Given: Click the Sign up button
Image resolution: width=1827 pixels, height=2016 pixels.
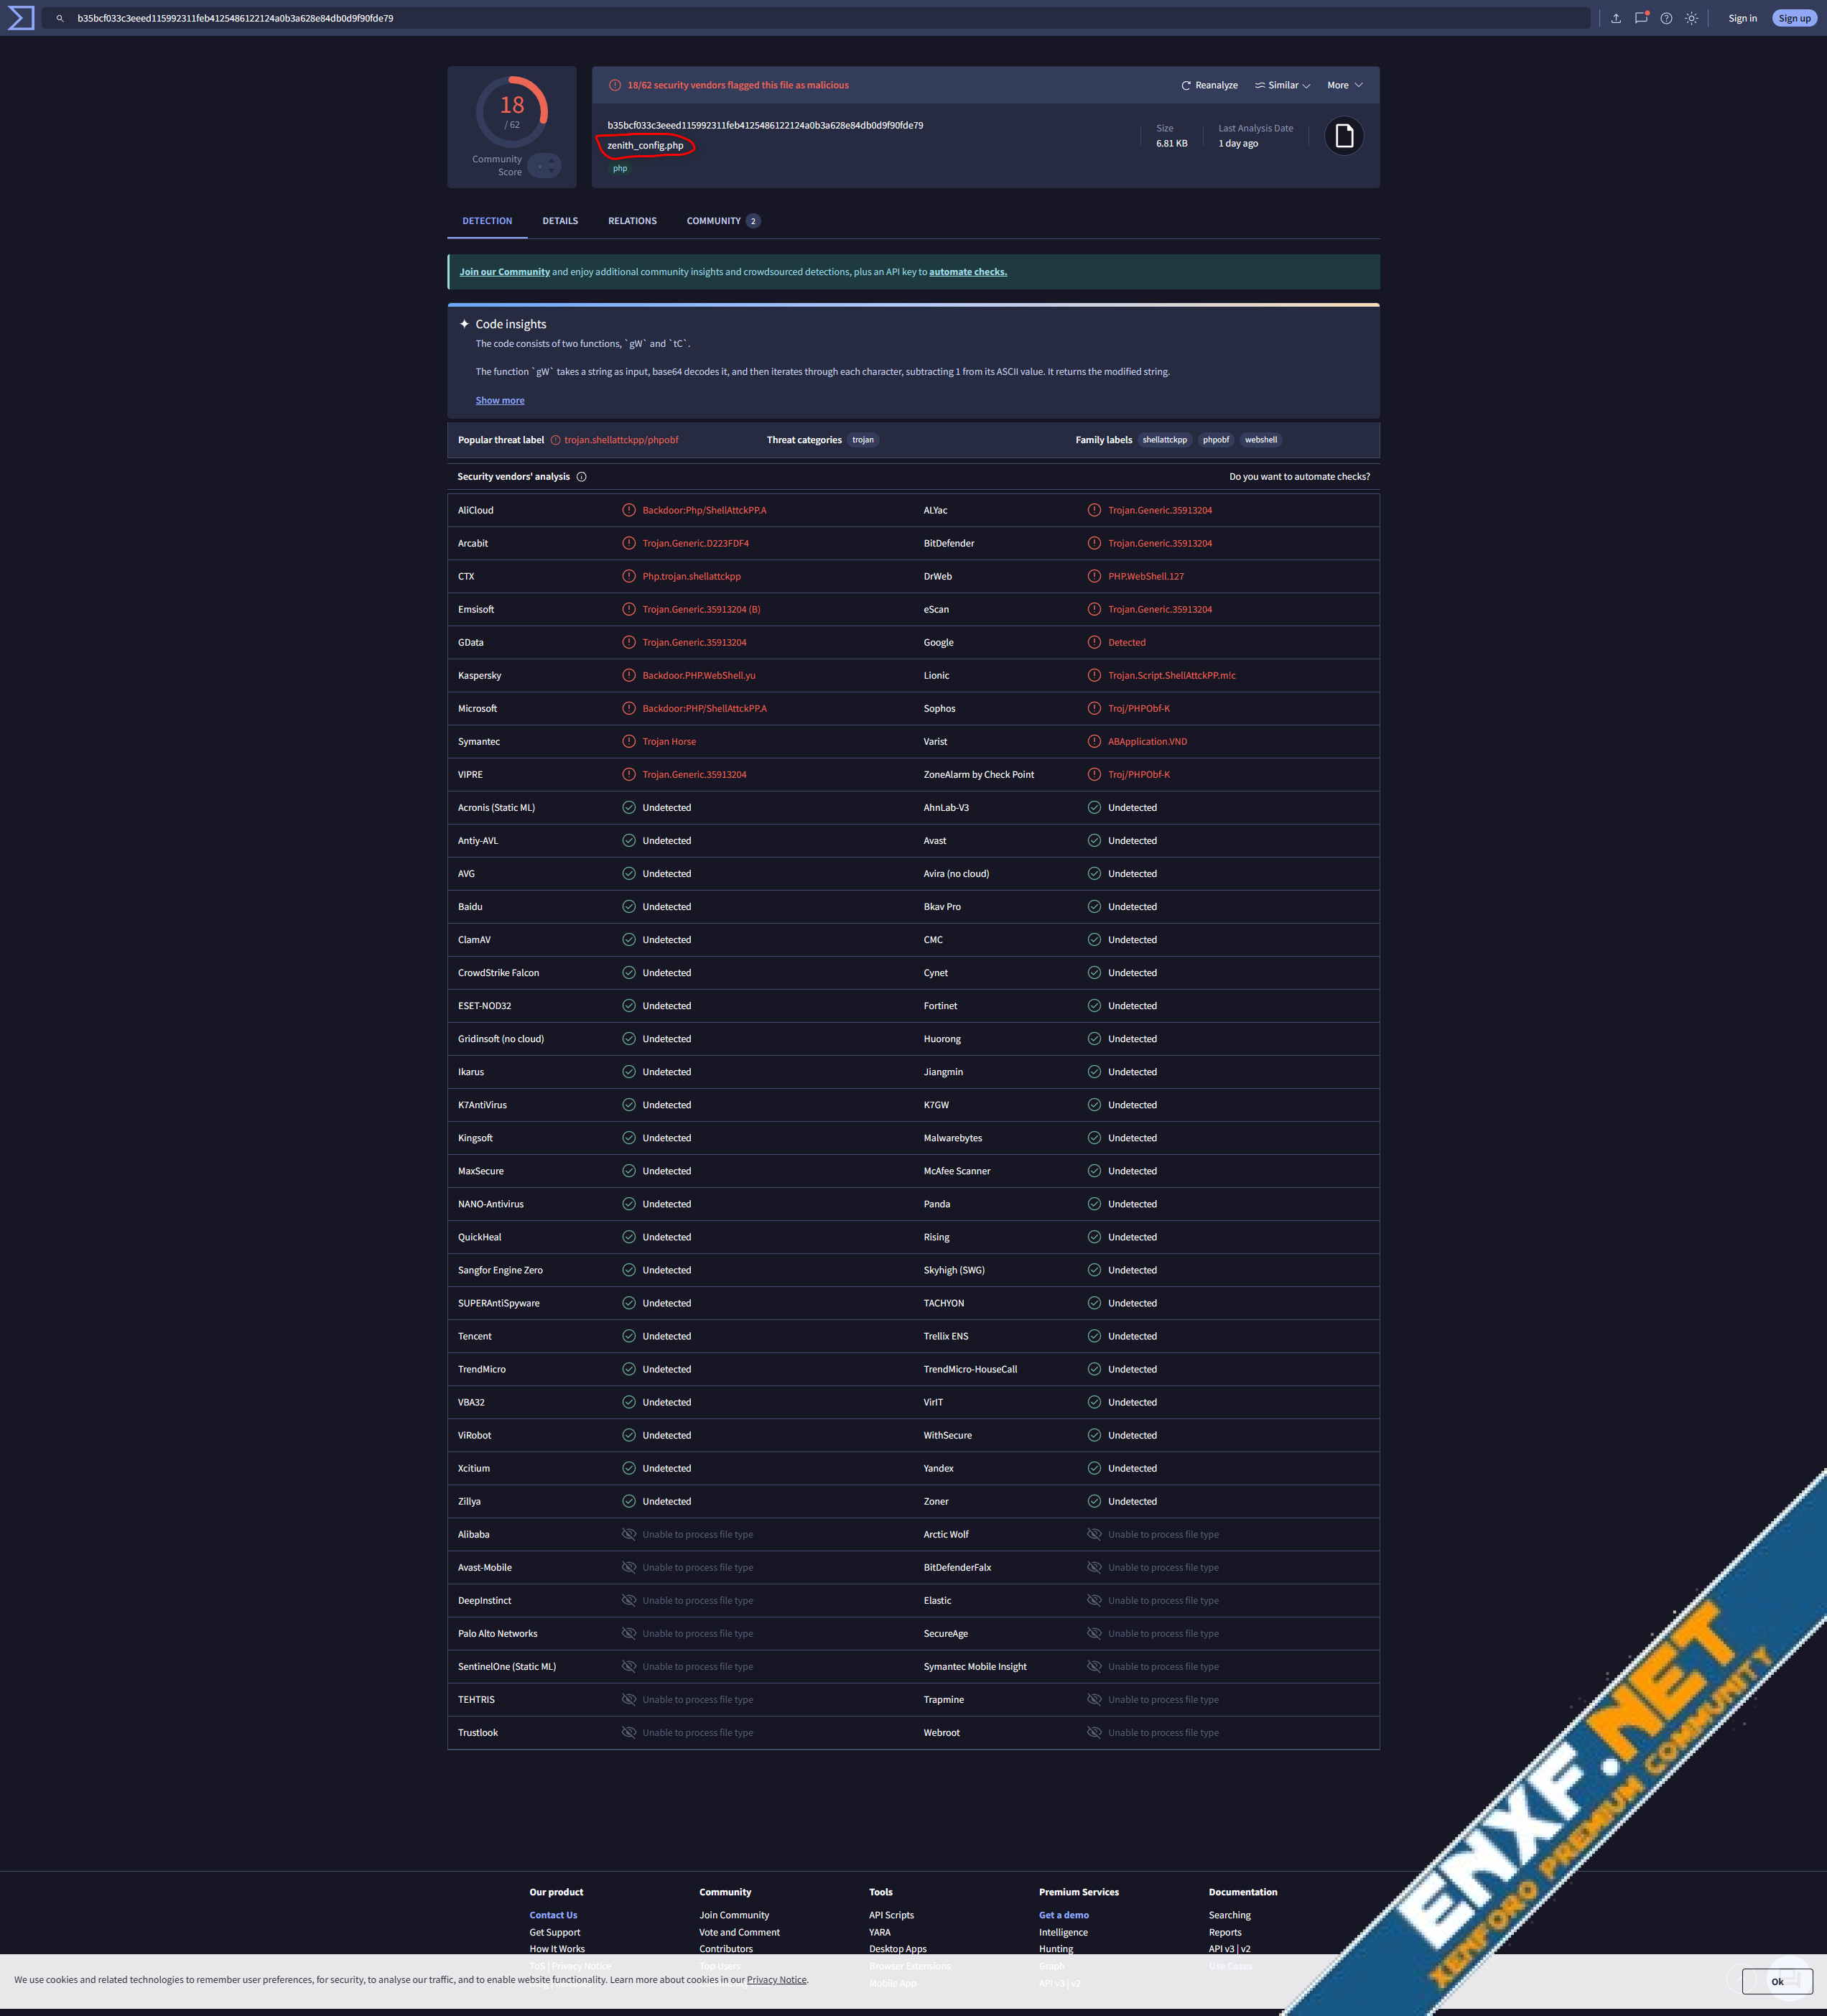Looking at the screenshot, I should pyautogui.click(x=1794, y=18).
